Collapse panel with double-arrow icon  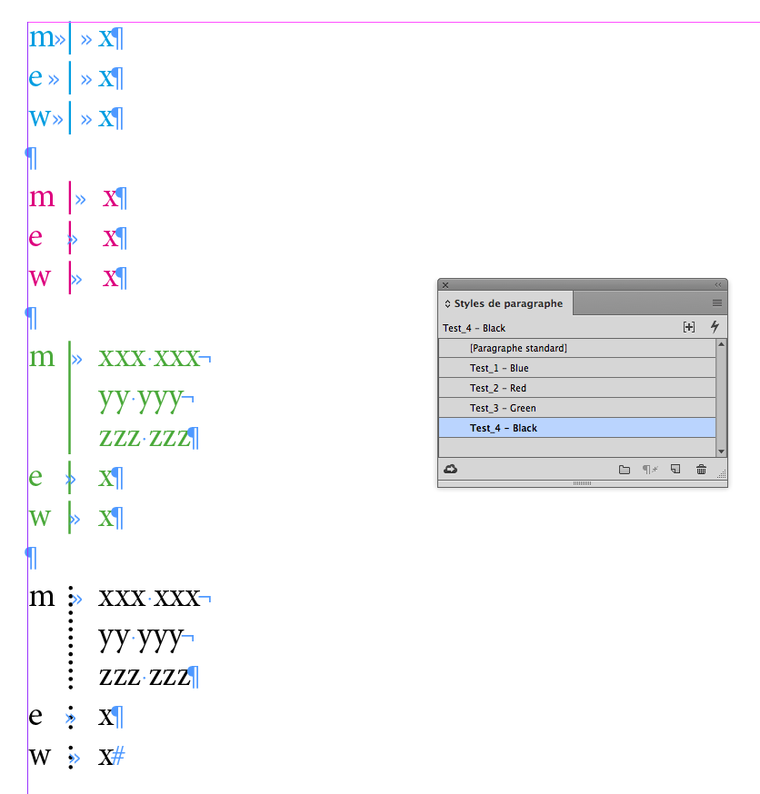tap(718, 285)
